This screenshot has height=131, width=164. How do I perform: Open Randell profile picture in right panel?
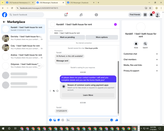tap(141, 27)
